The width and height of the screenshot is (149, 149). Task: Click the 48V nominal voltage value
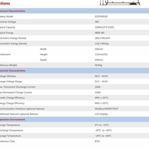point(97,22)
